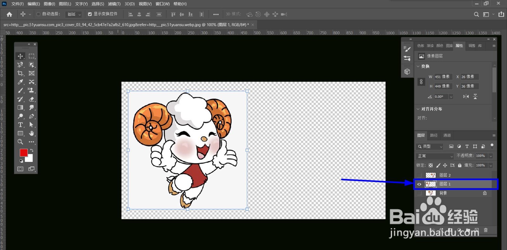Switch to the 路径 tab
Screen dimensions: 507x250
pos(434,135)
